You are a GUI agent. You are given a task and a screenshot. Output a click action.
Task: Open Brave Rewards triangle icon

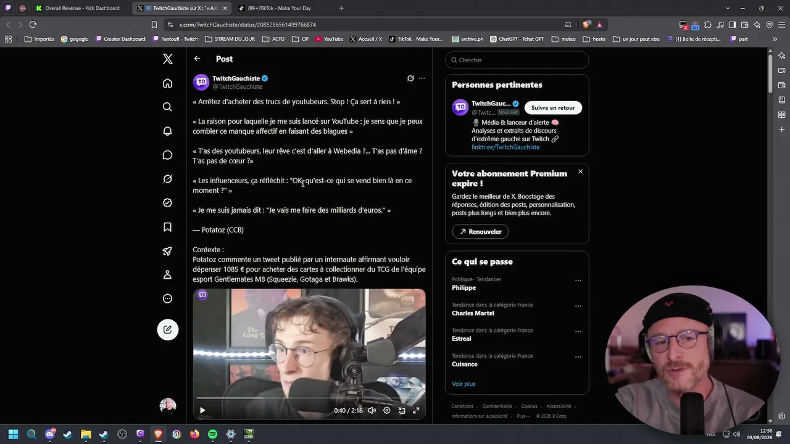coord(599,25)
